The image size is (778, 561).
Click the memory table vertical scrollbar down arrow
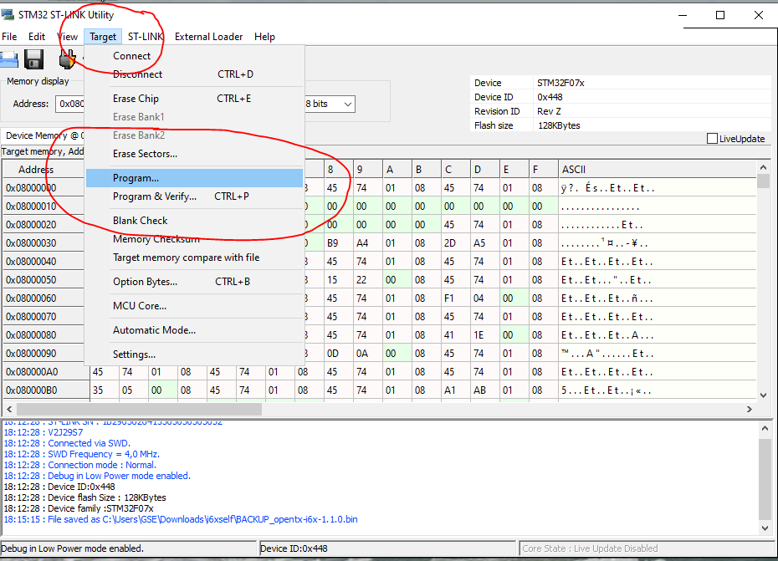click(763, 395)
